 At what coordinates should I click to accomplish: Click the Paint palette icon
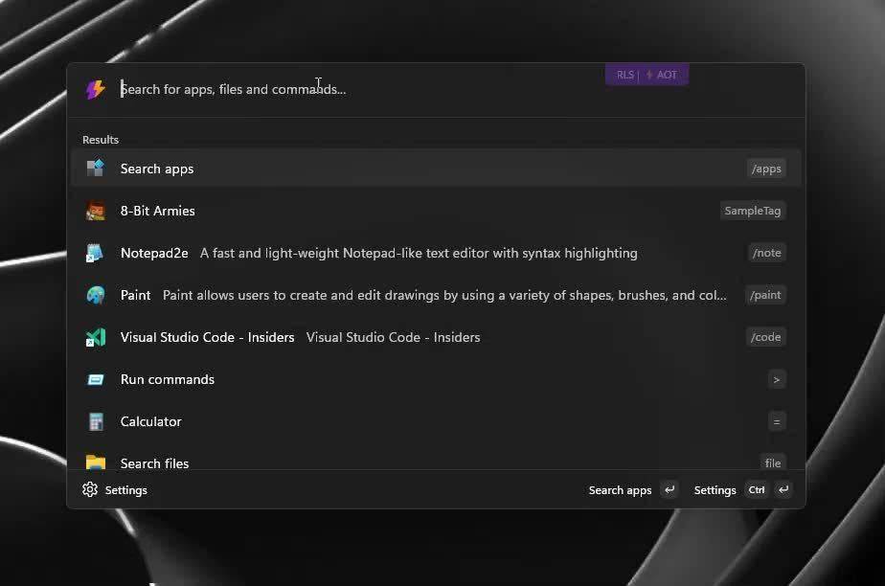tap(95, 295)
